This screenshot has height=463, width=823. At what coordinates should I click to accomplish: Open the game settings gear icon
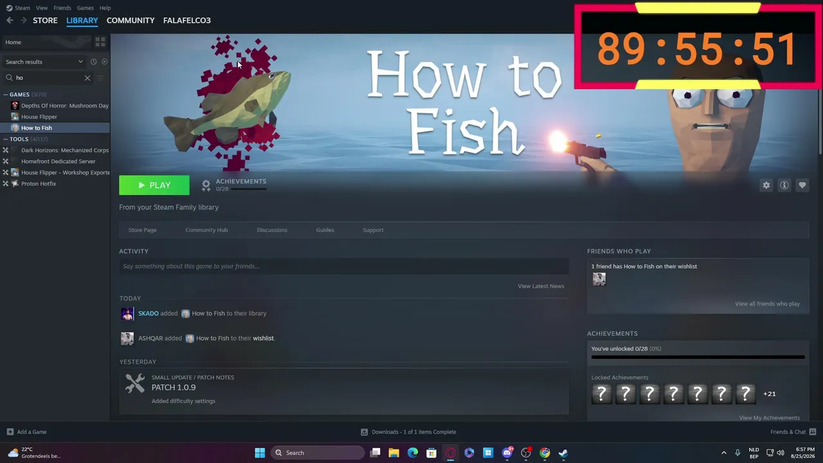tap(766, 185)
